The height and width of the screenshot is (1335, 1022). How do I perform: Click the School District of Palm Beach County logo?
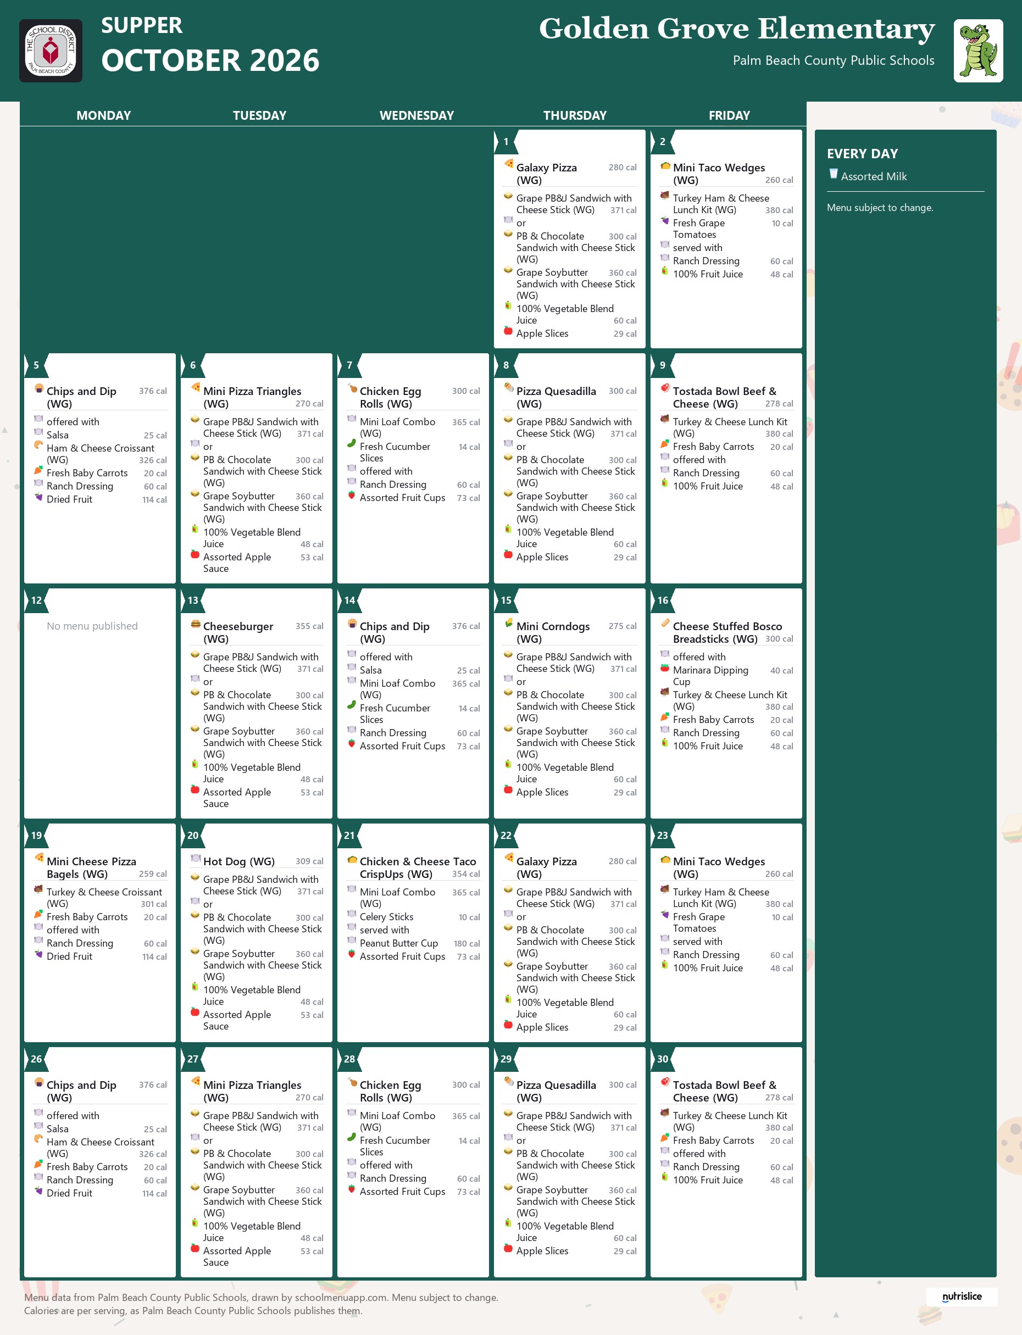pyautogui.click(x=51, y=51)
